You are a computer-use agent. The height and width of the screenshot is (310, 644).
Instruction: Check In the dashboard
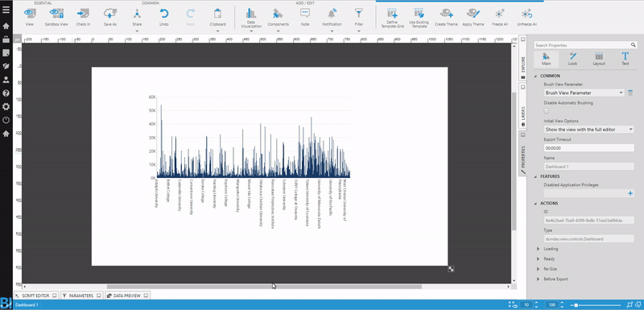[x=84, y=17]
